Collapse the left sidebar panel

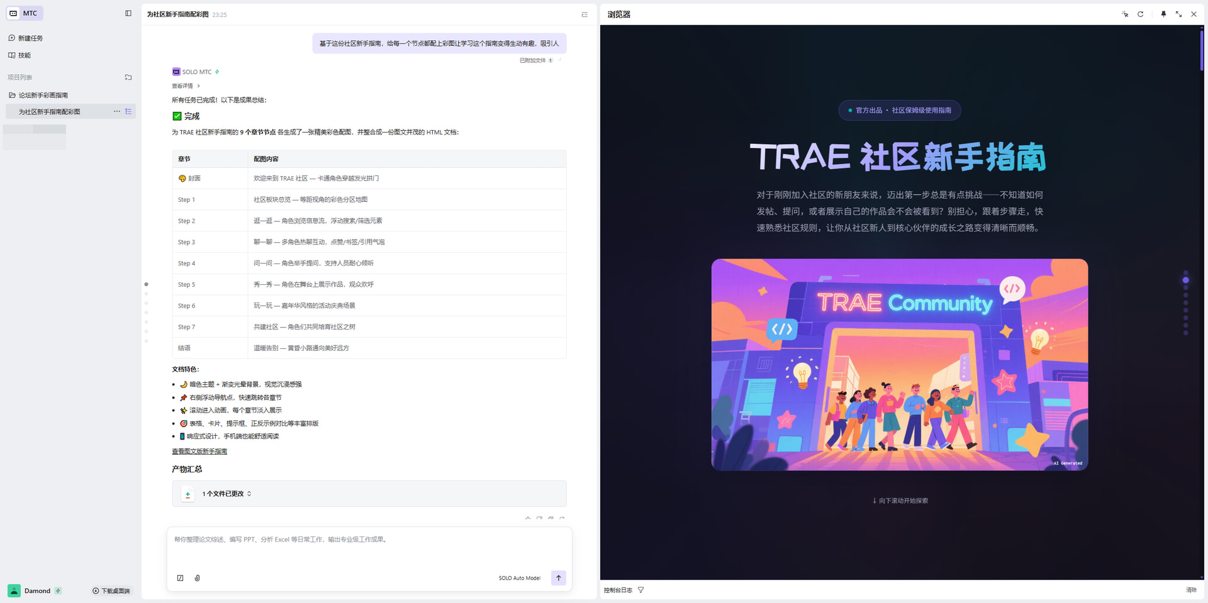tap(128, 13)
